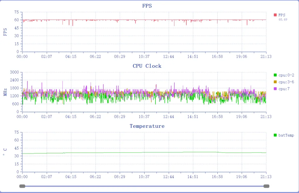Screen dimensions: 299x193
Task: Hide the batTemp series via its label
Action: (x=286, y=135)
